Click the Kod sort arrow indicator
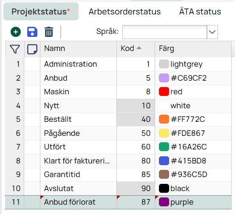The height and width of the screenshot is (214, 235). coord(139,48)
